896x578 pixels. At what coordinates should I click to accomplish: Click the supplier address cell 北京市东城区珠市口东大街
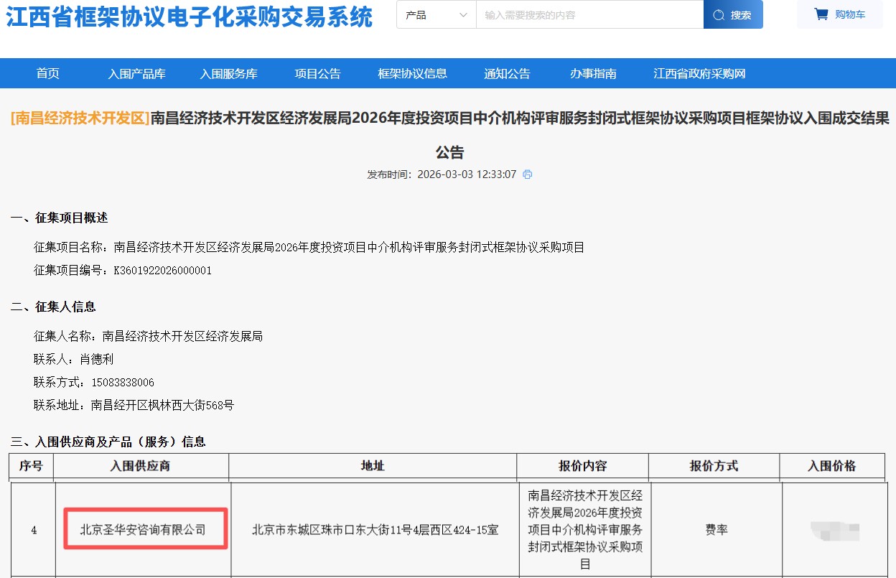[x=375, y=530]
